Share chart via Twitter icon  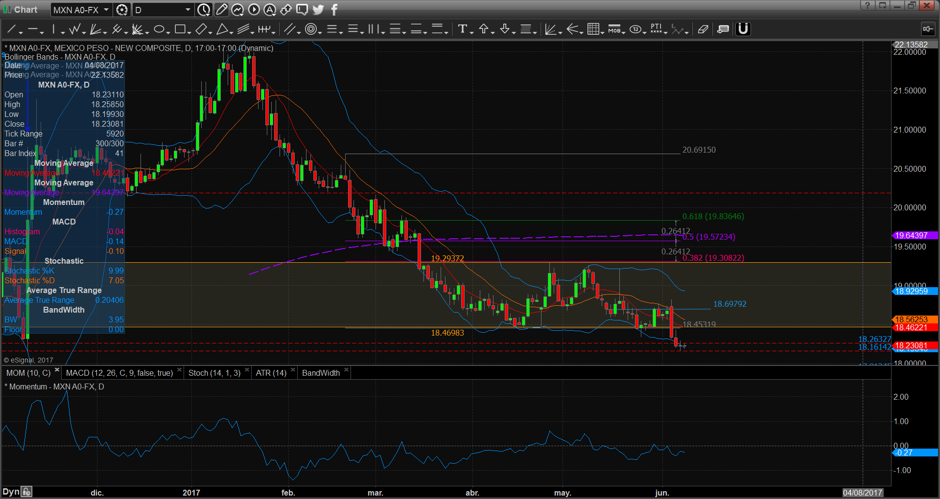[x=318, y=10]
